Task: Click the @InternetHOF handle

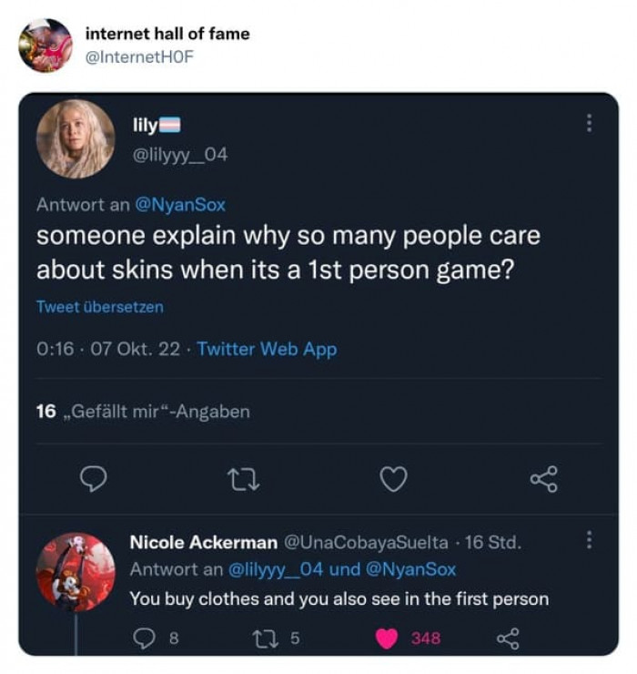Action: (139, 57)
